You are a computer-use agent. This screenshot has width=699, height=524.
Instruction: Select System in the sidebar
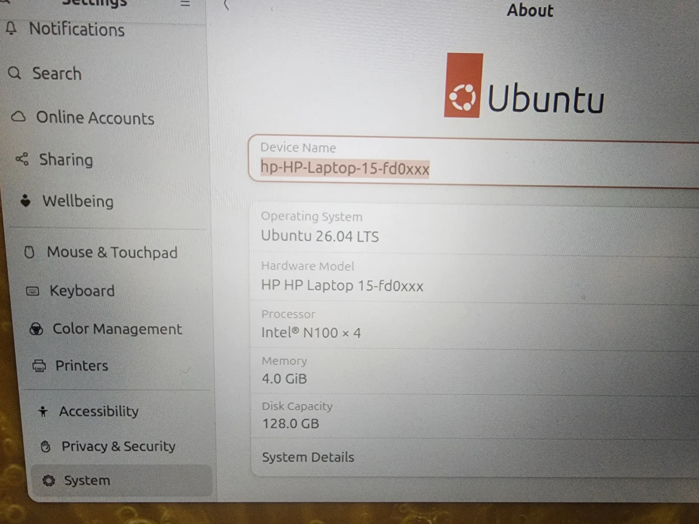click(121, 480)
